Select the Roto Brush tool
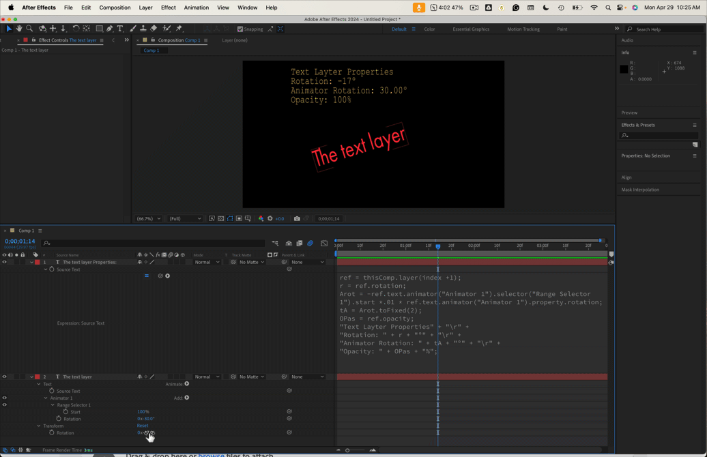 coord(167,29)
